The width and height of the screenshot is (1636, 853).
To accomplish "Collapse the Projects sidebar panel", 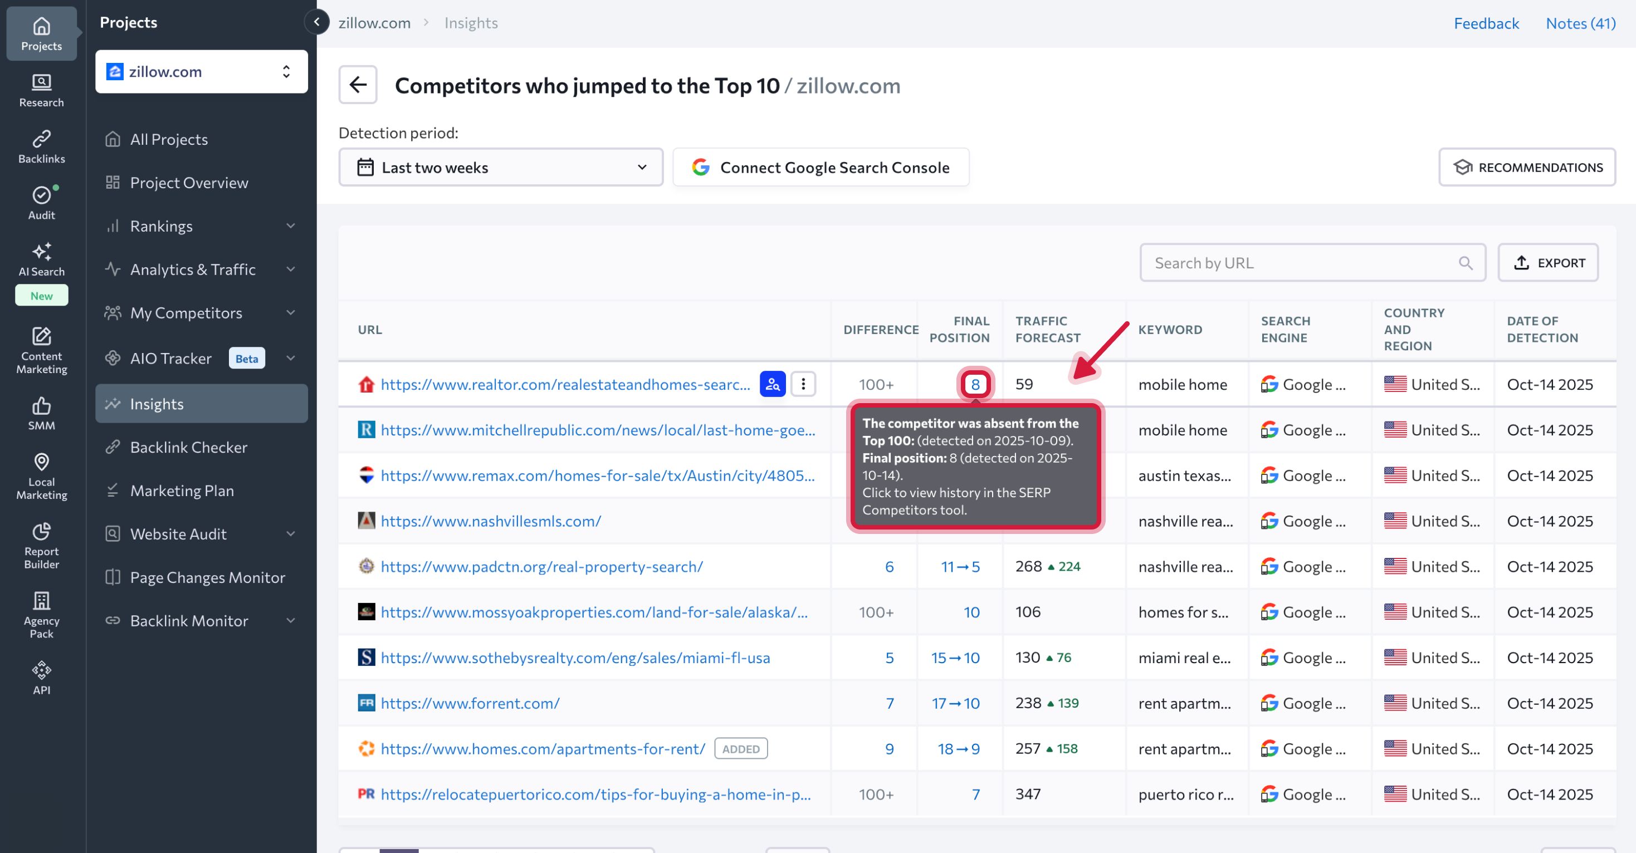I will [316, 22].
